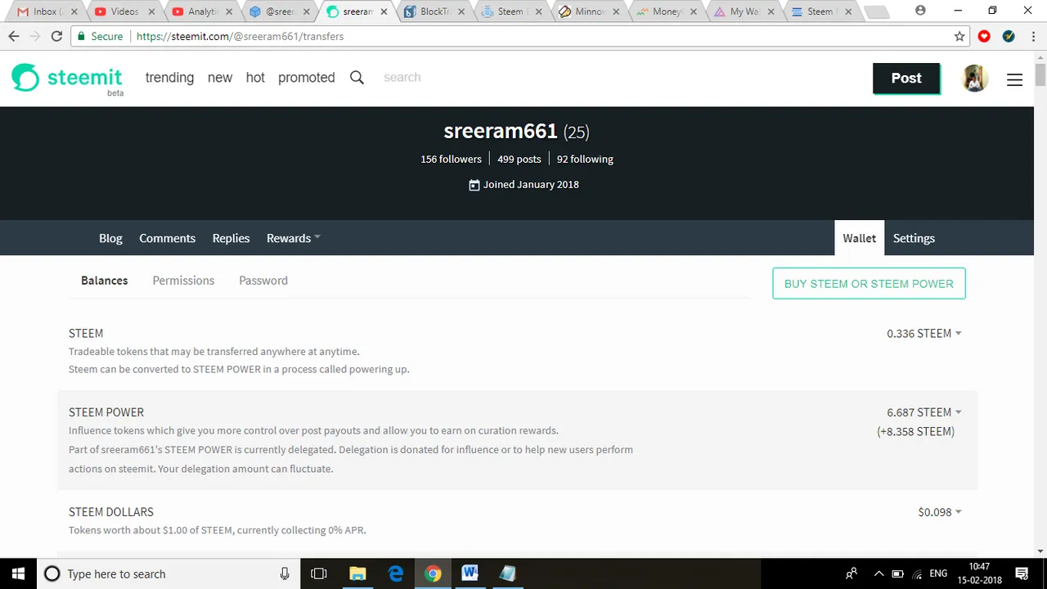Open the Action Center notifications icon
The width and height of the screenshot is (1047, 589).
(x=1022, y=573)
